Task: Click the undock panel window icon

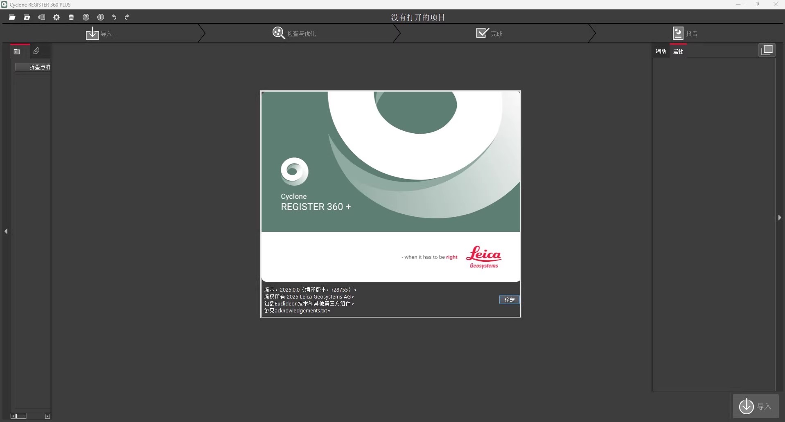Action: (767, 50)
